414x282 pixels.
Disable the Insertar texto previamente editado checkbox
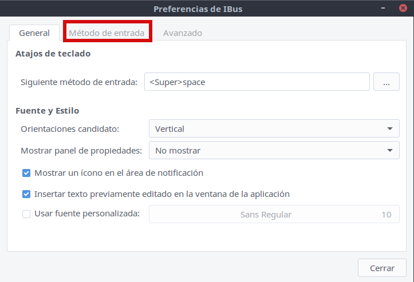coord(26,194)
